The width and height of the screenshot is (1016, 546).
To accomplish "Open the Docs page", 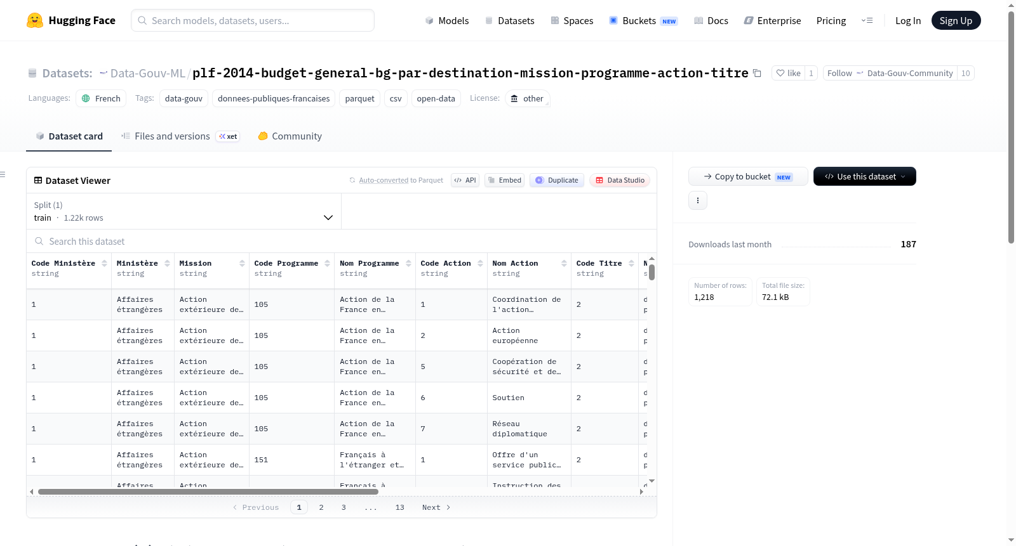I will (x=711, y=20).
